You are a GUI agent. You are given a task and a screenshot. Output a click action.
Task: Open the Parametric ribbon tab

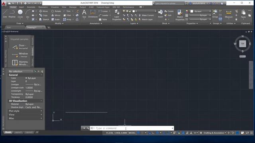pos(43,7)
